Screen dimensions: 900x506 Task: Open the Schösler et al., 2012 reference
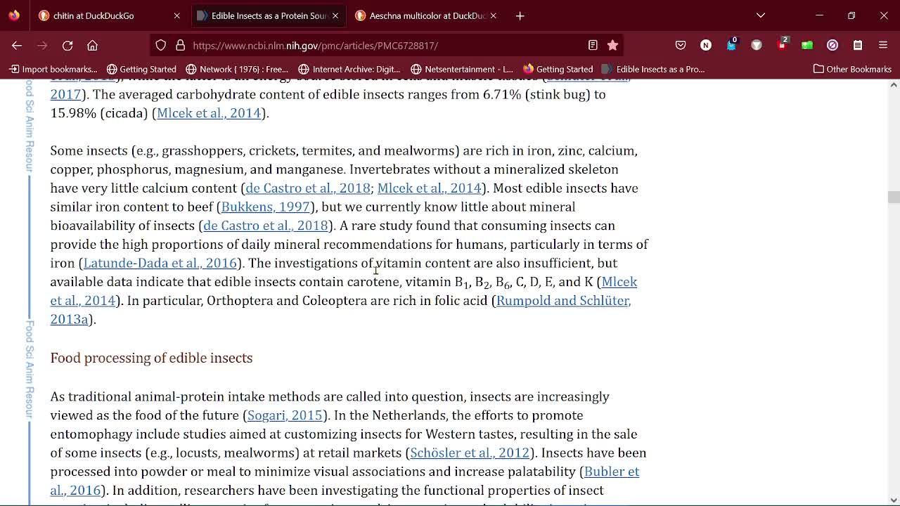click(470, 453)
